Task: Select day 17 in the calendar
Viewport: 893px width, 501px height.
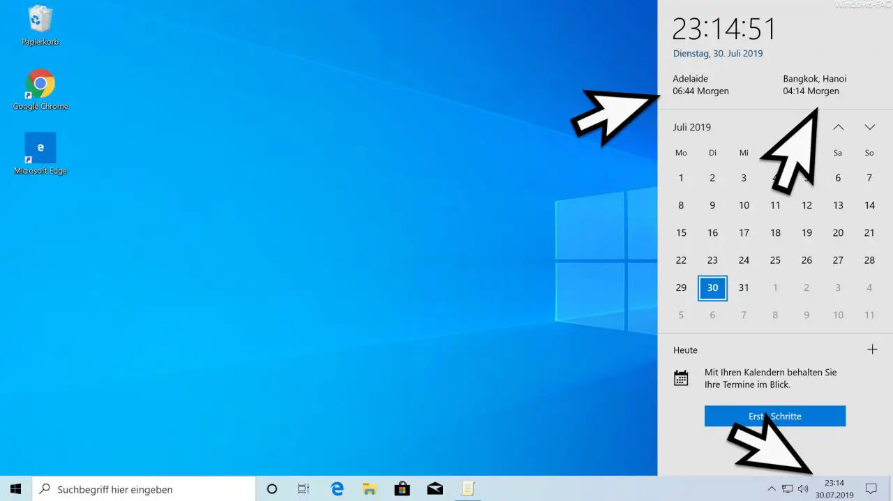Action: point(744,232)
